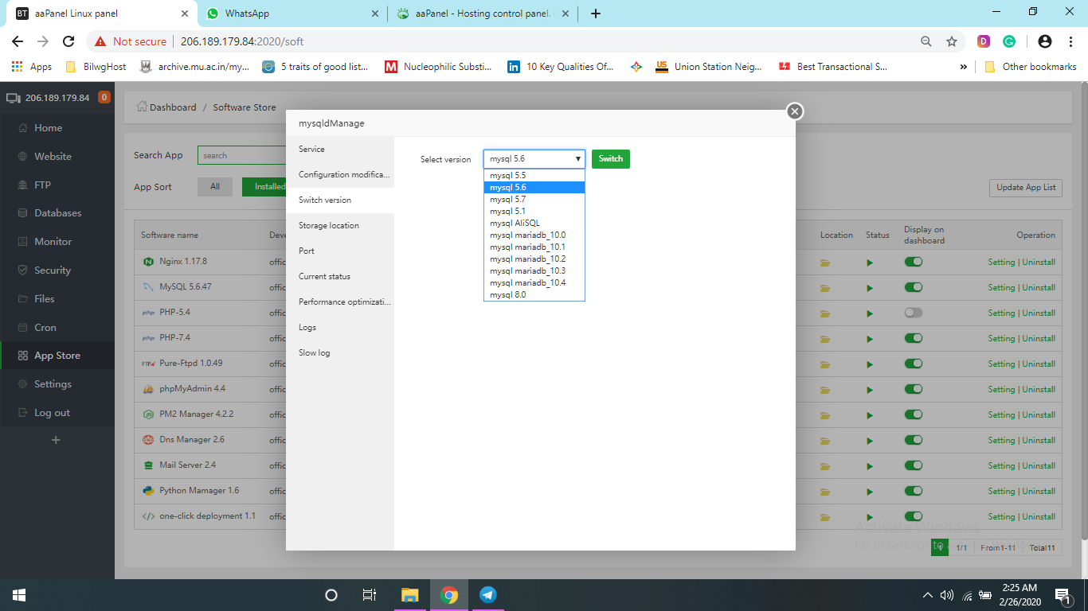The image size is (1088, 611).
Task: Enable PHP-5.4 display on dashboard
Action: coord(914,313)
